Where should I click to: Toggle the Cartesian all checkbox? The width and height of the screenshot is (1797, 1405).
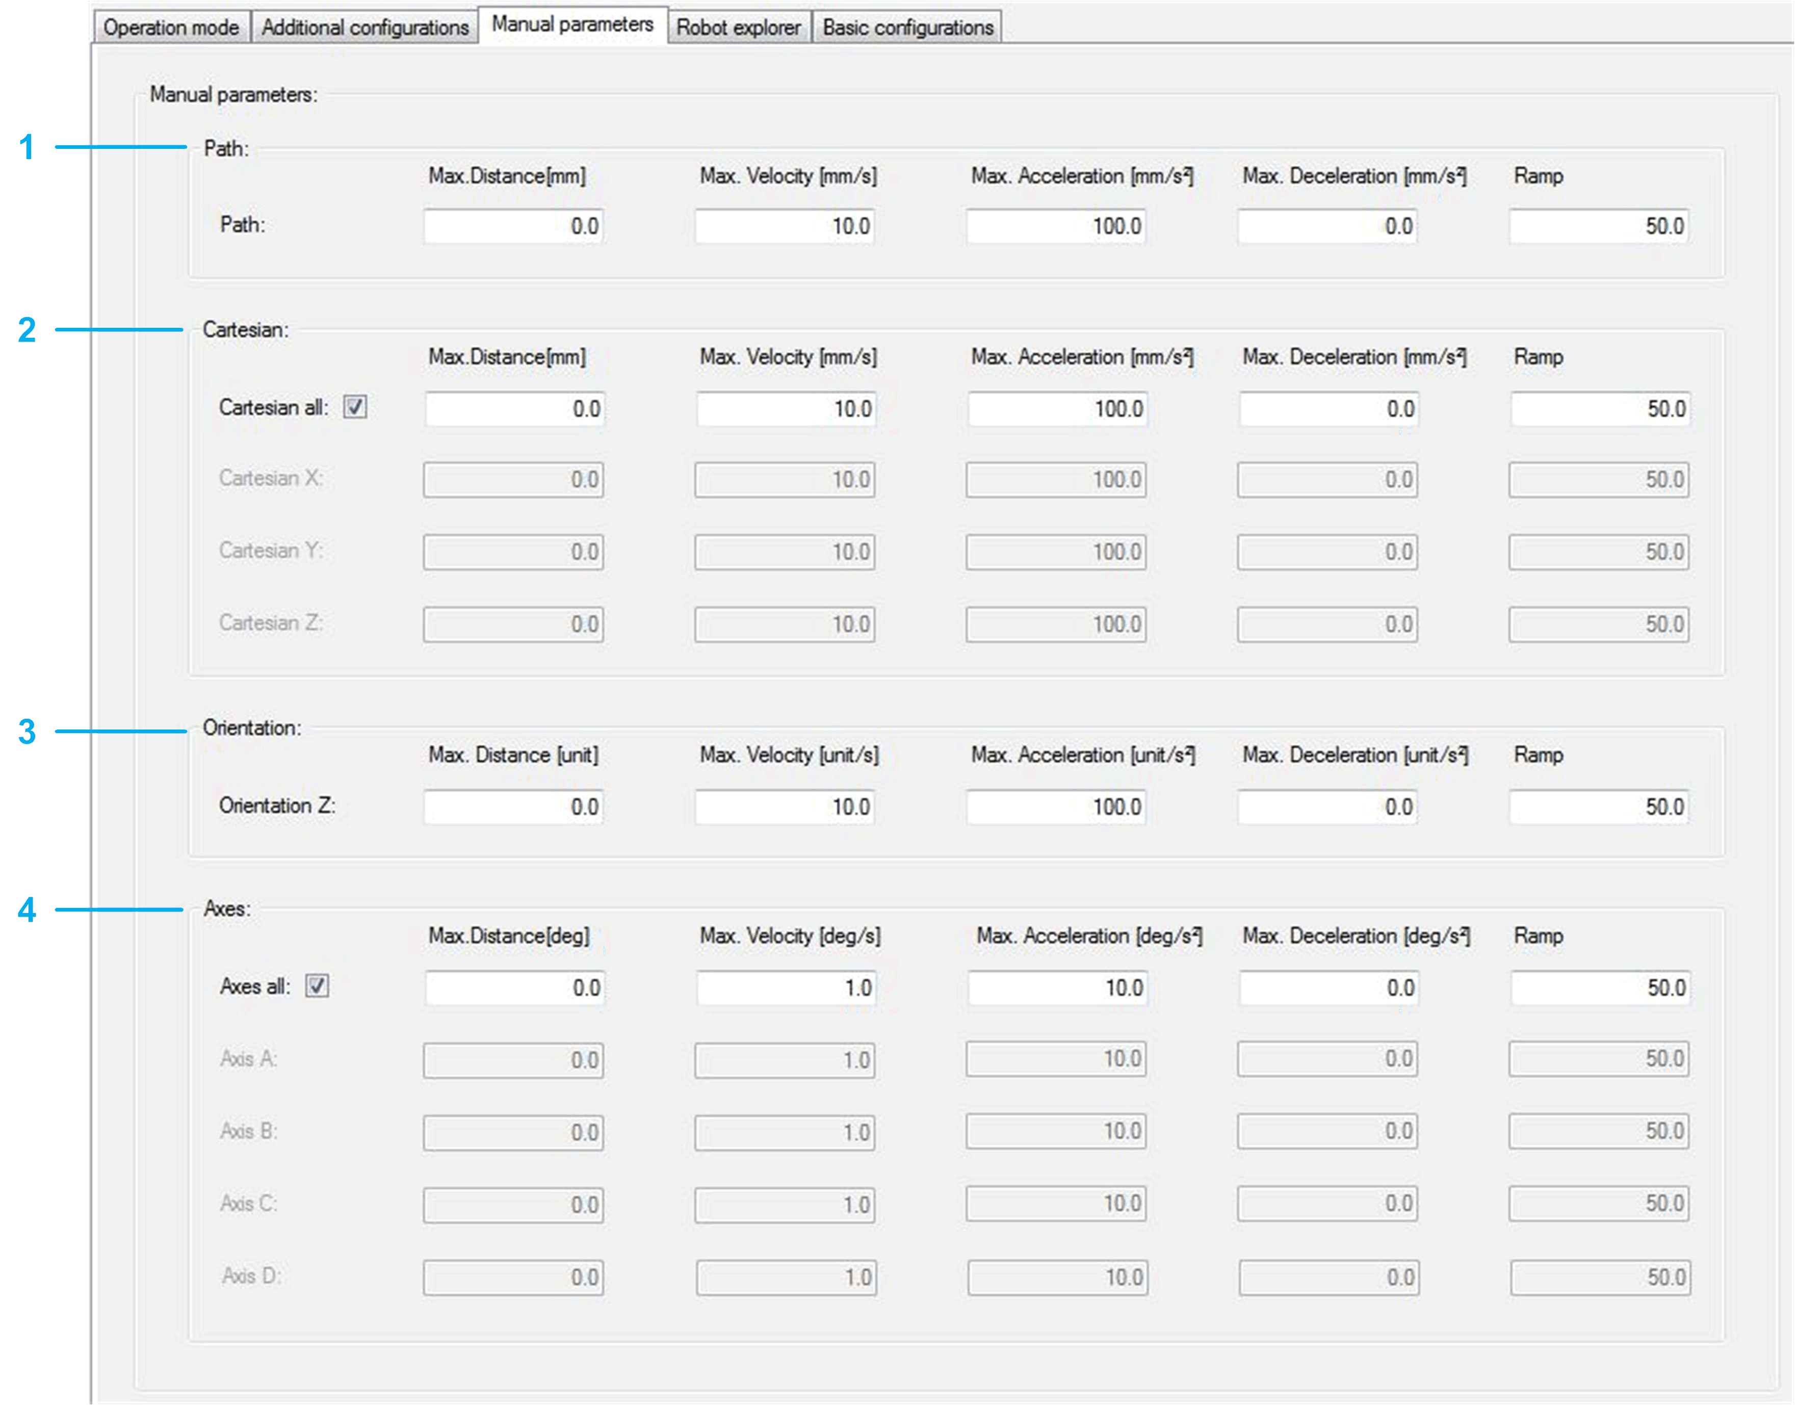coord(355,407)
